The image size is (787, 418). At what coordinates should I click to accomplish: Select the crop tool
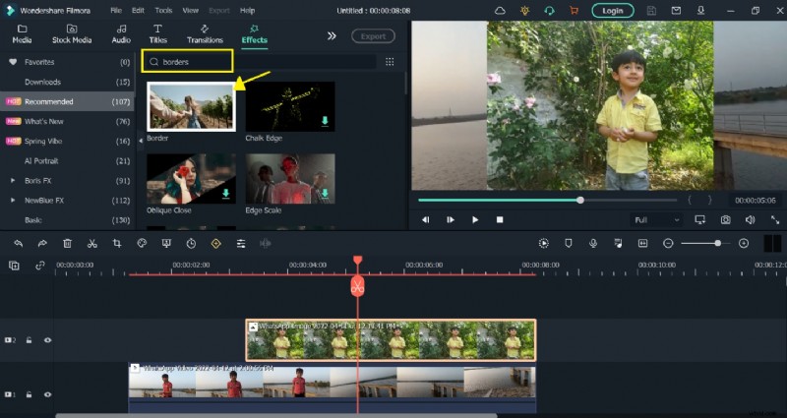pos(117,243)
